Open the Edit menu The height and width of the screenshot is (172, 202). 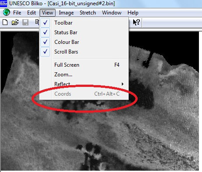pos(32,13)
